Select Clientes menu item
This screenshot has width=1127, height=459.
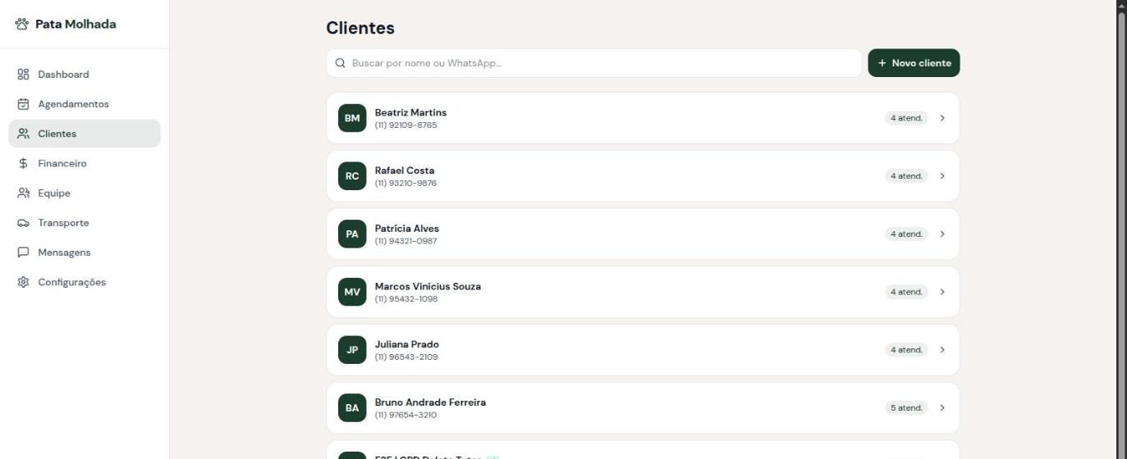click(x=85, y=134)
